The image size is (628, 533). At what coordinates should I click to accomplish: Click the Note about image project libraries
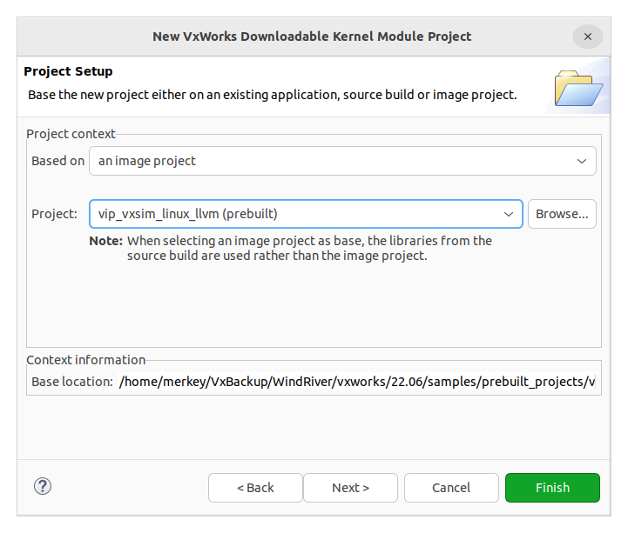(x=290, y=248)
